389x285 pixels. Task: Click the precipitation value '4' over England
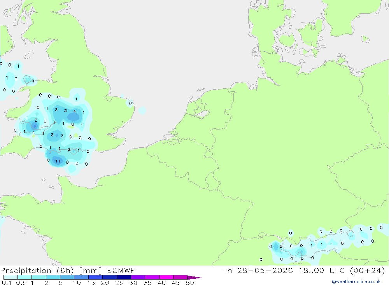click(74, 112)
